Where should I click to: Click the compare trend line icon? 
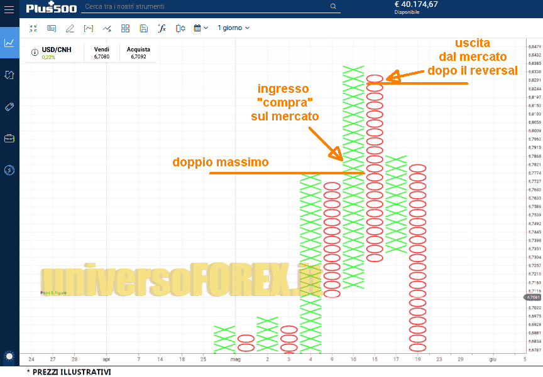107,28
